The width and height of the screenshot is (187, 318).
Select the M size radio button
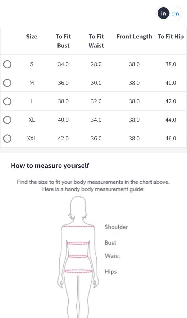point(7,83)
